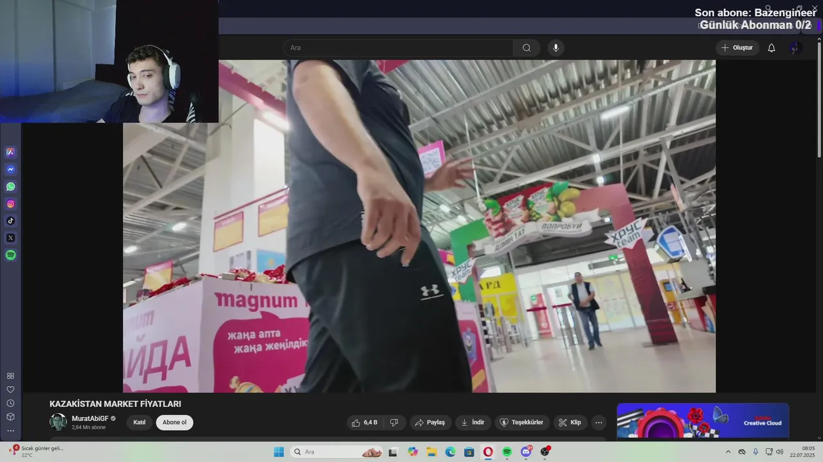Dislike the video with thumbs-down
The width and height of the screenshot is (823, 462).
[394, 422]
